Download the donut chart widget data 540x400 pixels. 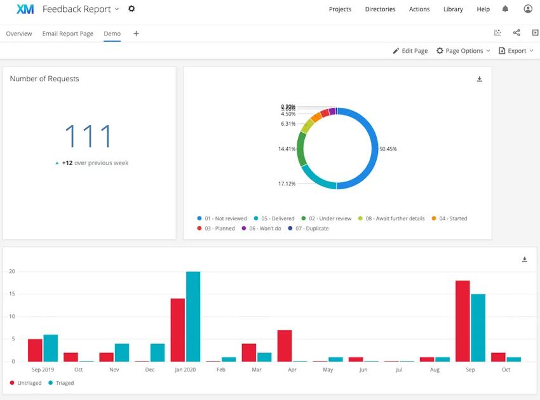pos(480,79)
